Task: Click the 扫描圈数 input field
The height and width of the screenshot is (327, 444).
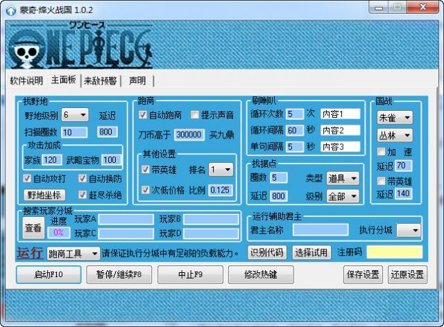Action: pyautogui.click(x=75, y=132)
